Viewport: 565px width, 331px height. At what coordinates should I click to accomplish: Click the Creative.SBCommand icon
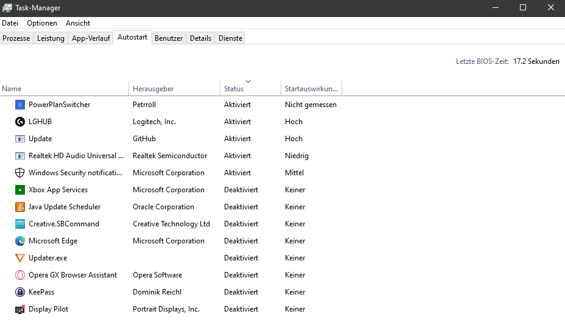(x=19, y=224)
